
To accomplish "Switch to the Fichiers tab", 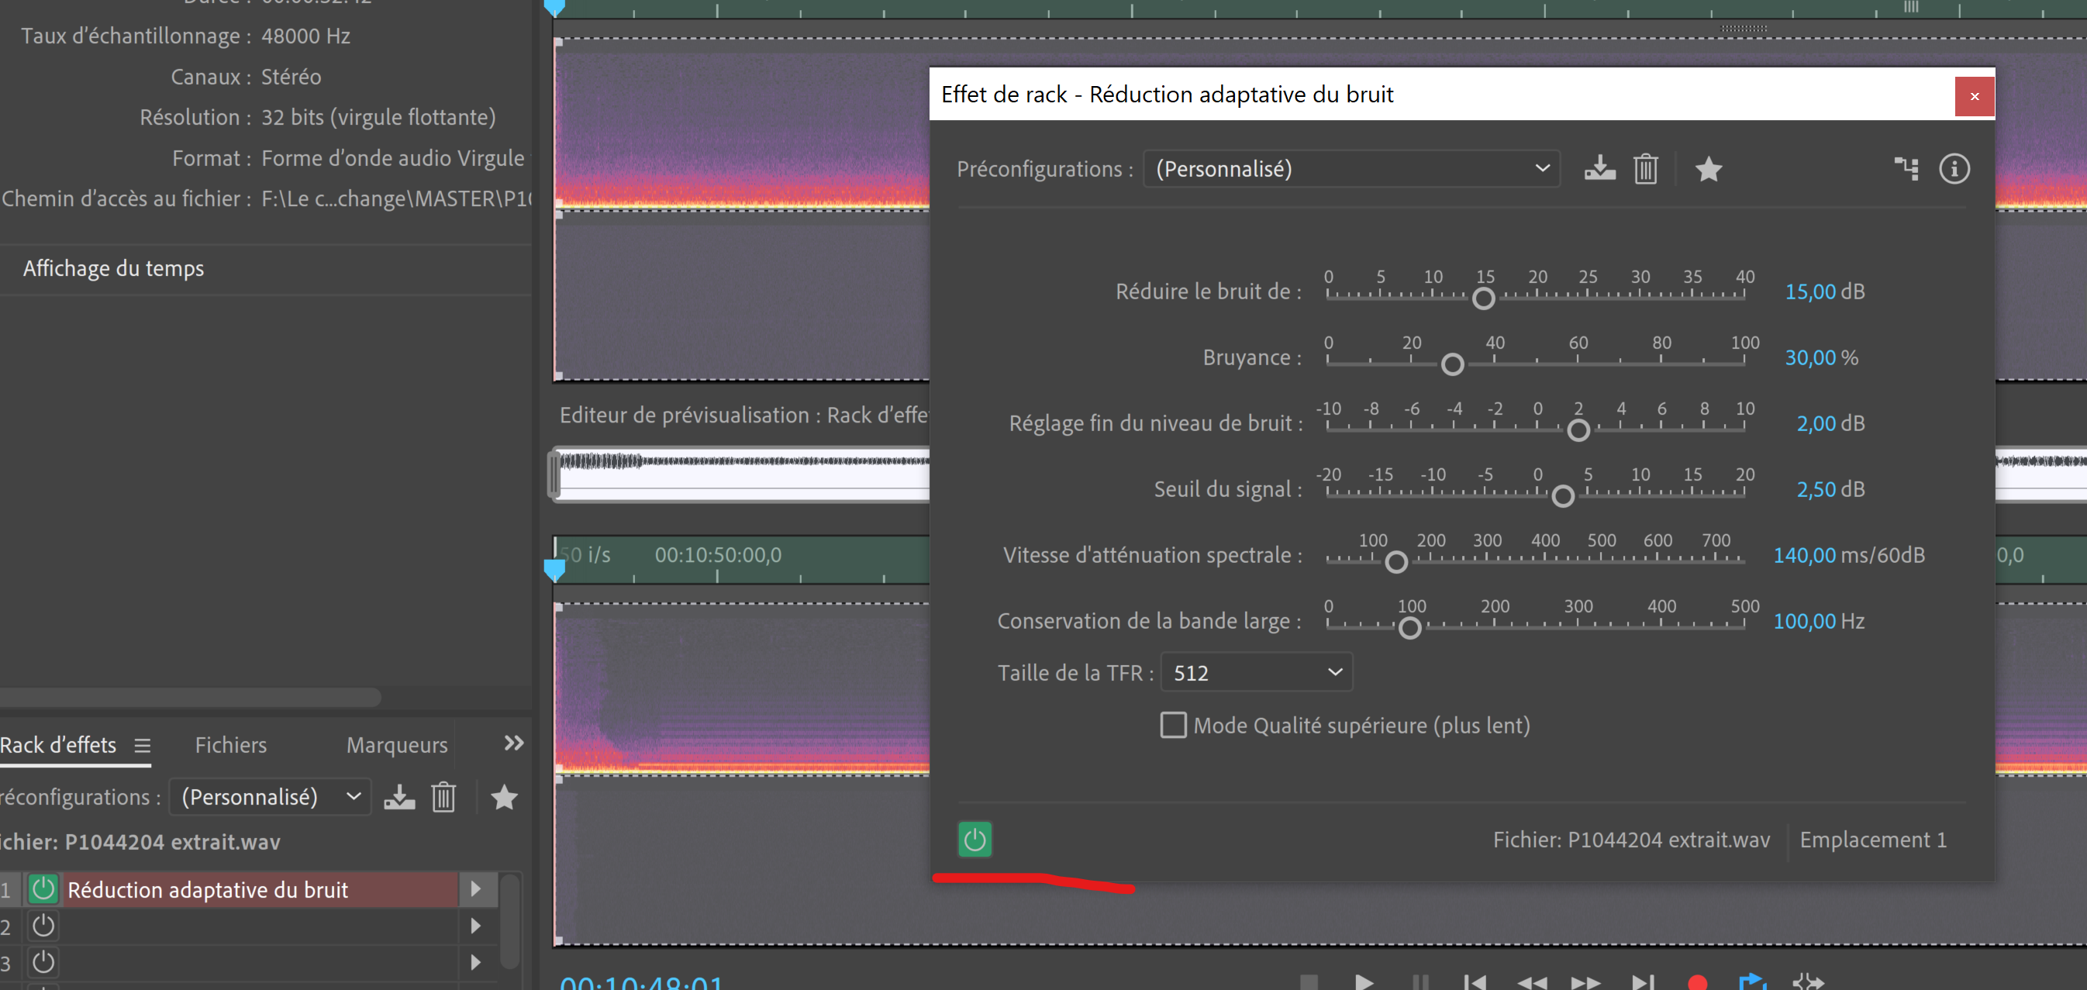I will pos(230,744).
